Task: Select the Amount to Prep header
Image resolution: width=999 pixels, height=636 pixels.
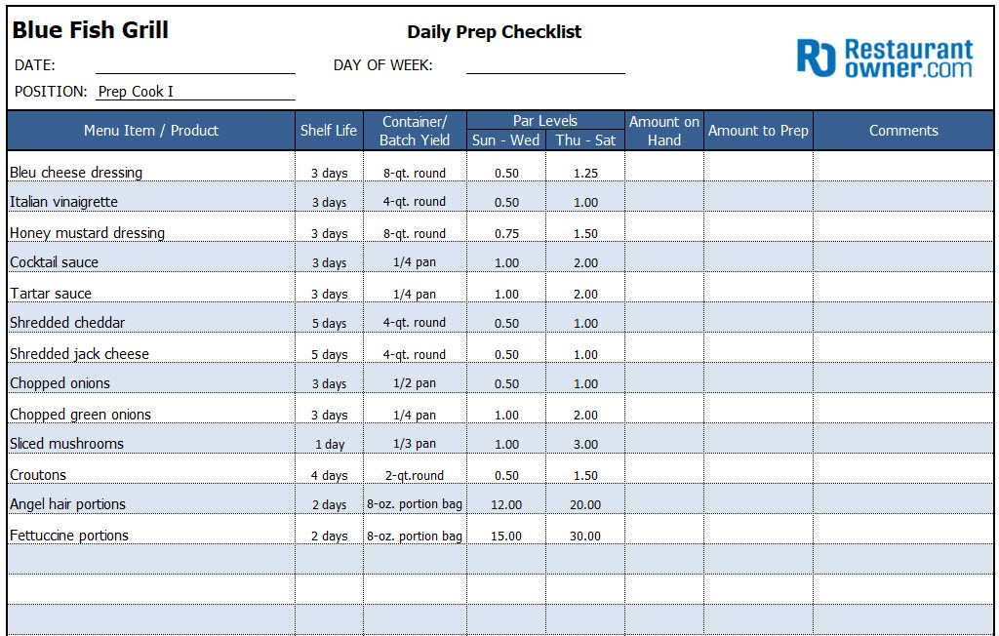Action: (x=758, y=131)
